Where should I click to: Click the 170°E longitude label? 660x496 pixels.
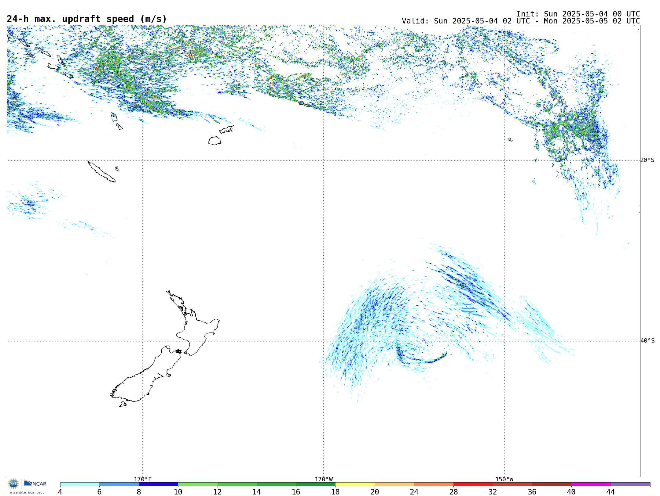point(143,480)
